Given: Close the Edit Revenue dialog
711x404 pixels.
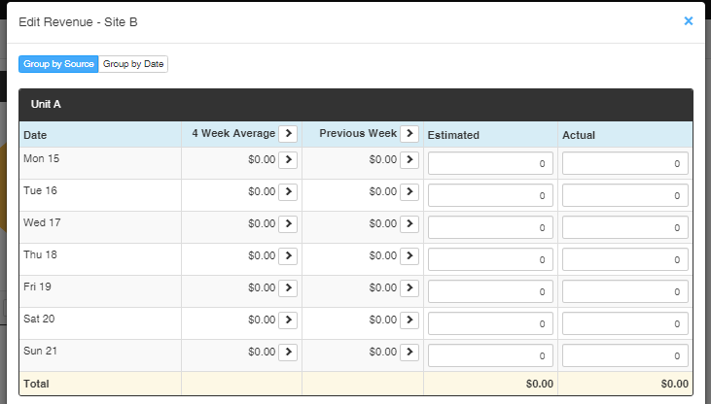Looking at the screenshot, I should point(689,20).
